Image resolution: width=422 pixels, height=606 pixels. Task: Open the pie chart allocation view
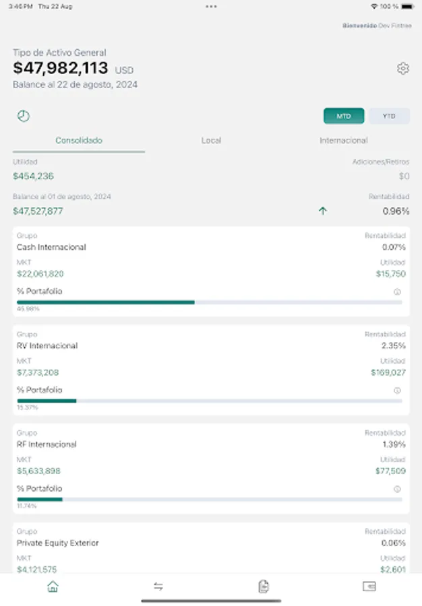24,115
